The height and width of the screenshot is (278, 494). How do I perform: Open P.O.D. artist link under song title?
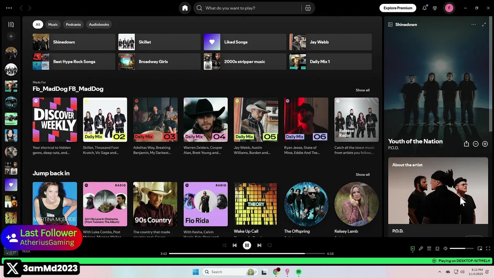click(393, 148)
